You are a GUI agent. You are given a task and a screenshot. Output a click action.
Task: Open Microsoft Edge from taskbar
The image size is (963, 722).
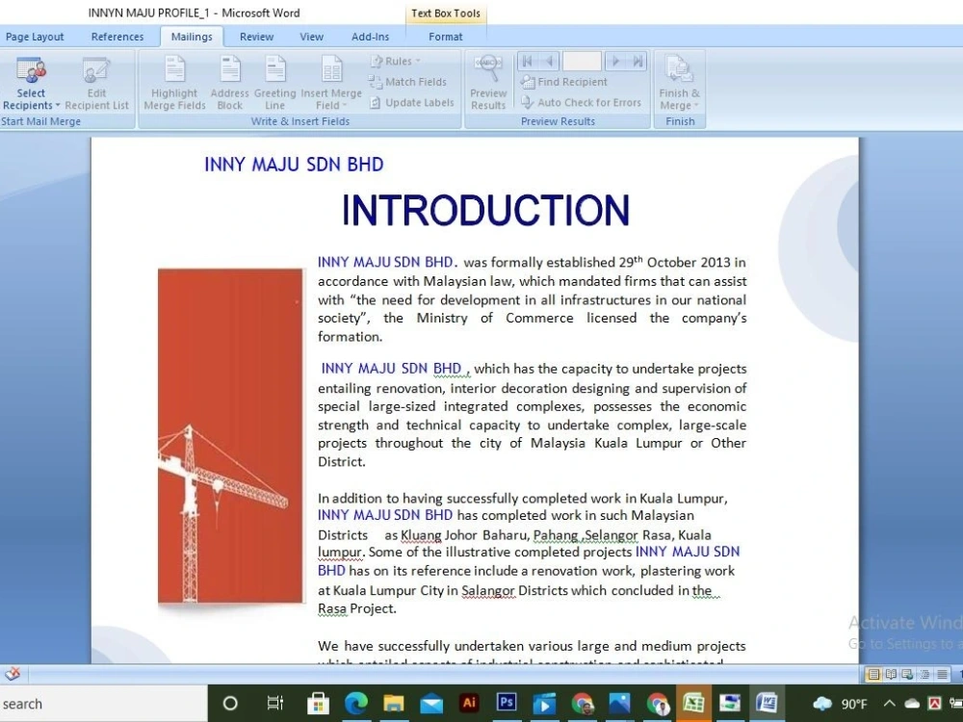pyautogui.click(x=355, y=704)
